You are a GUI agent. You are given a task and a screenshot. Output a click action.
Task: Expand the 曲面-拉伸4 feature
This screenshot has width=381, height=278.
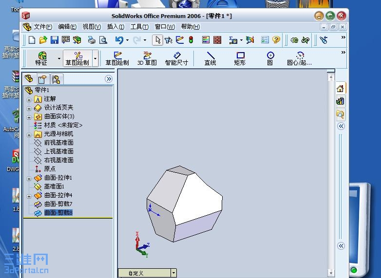pyautogui.click(x=29, y=196)
